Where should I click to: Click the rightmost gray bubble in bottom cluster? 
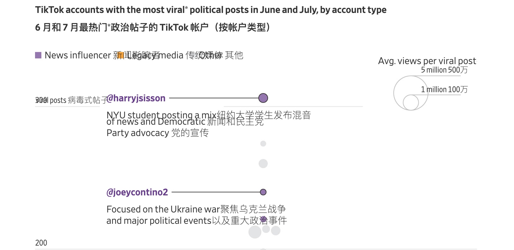point(276,230)
